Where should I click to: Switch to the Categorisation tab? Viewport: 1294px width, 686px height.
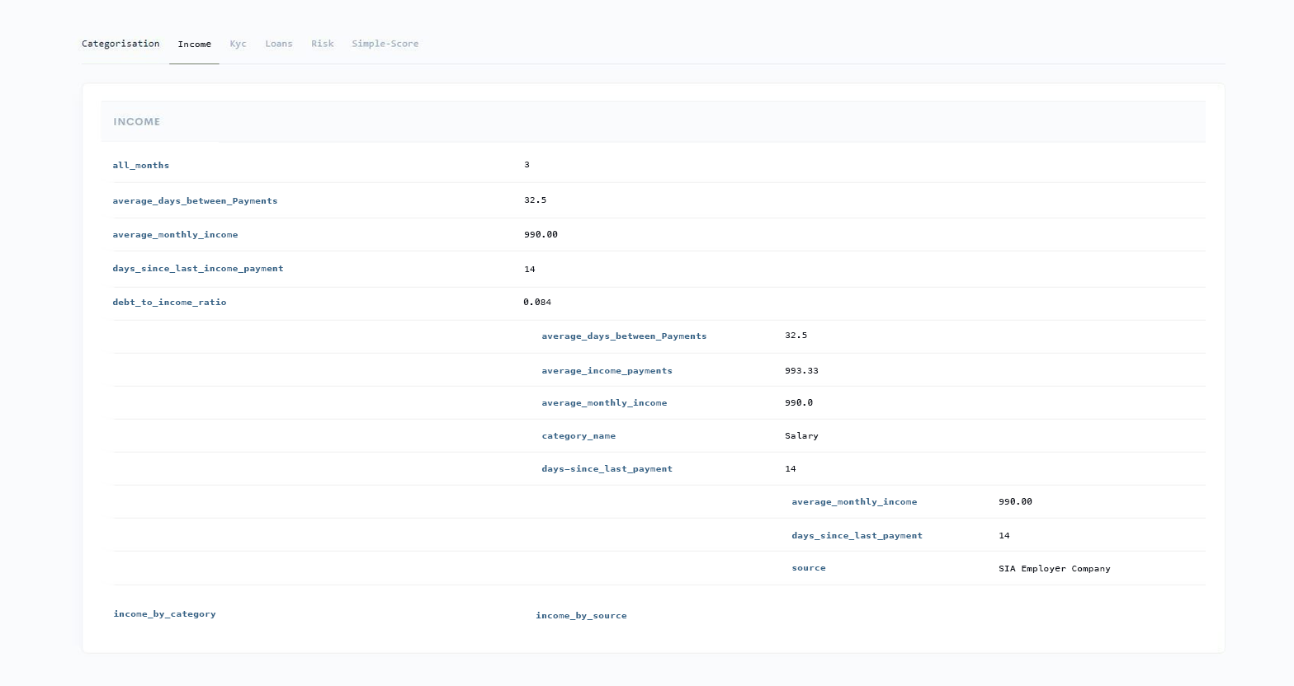pos(120,44)
